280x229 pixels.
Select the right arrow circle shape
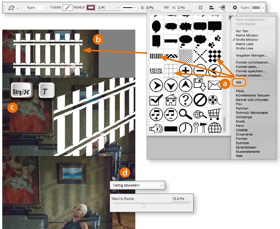pyautogui.click(x=156, y=85)
